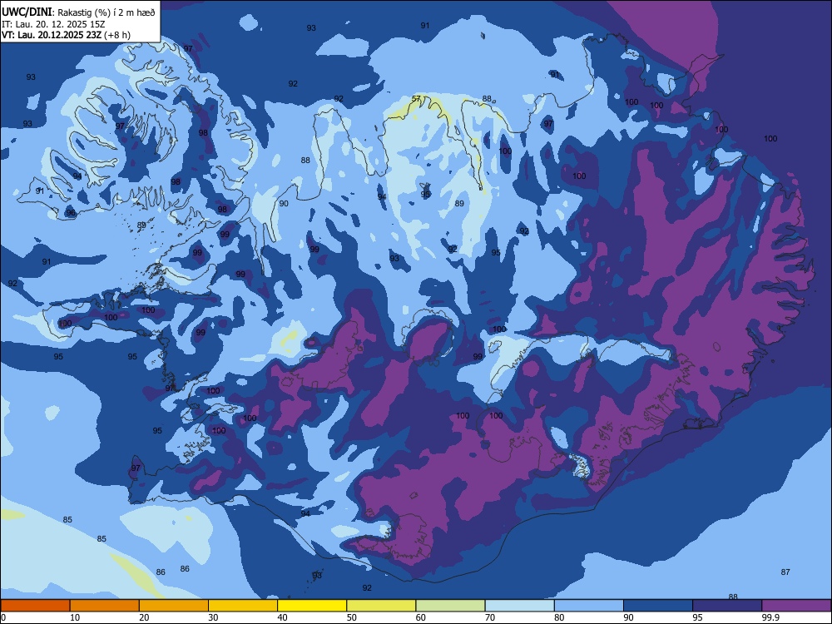Click the light blue 80–90 legend swatch
This screenshot has width=832, height=624.
point(589,606)
